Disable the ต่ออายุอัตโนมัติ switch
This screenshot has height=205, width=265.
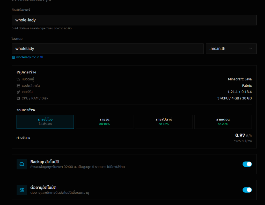247,190
